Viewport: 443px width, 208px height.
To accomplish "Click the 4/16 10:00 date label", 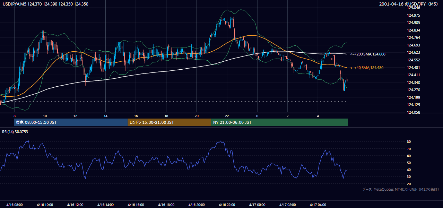I will point(45,205).
